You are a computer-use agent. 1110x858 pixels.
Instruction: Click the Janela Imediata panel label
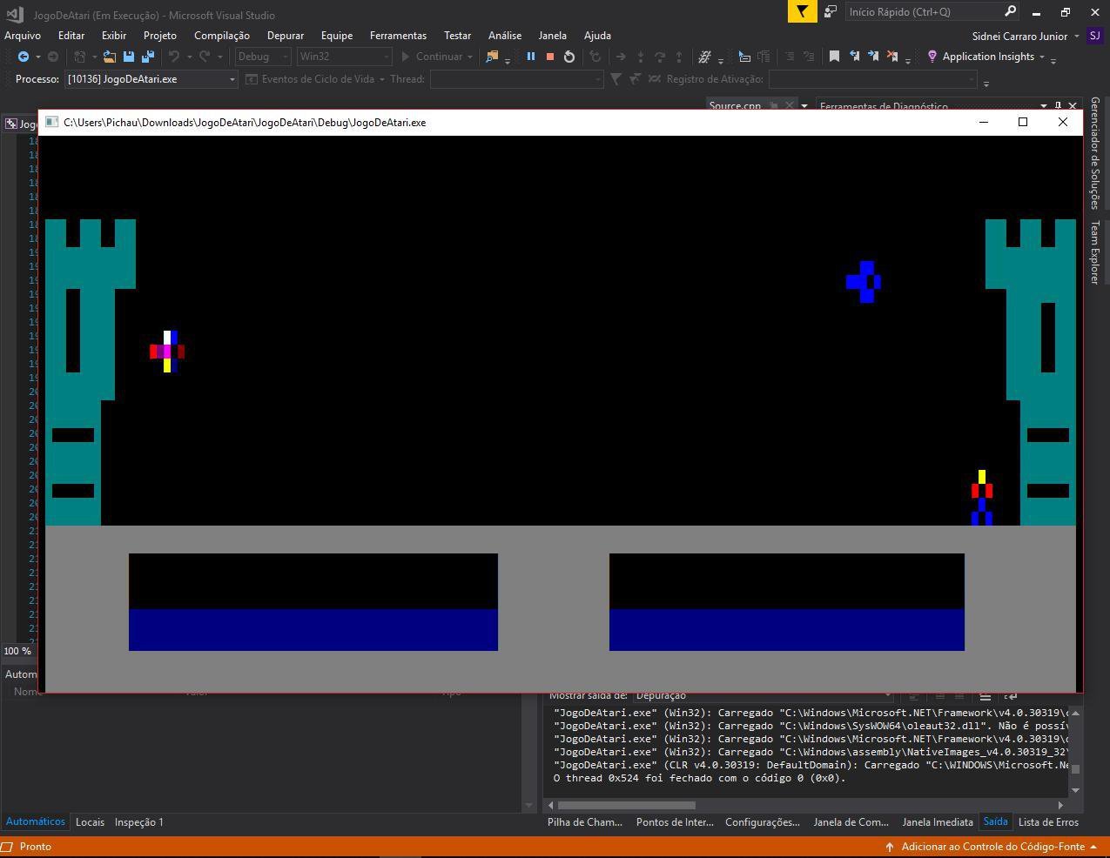(x=938, y=821)
